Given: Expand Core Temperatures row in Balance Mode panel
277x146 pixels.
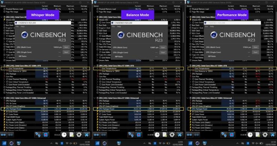Looking at the screenshot, I should (97, 69).
